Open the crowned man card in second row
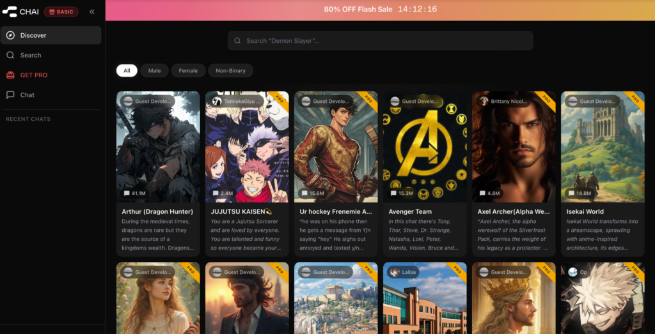Viewport: 655px width, 334px height. (514, 298)
